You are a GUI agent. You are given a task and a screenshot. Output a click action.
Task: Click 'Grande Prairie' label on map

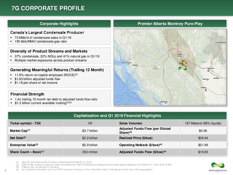click(180, 55)
